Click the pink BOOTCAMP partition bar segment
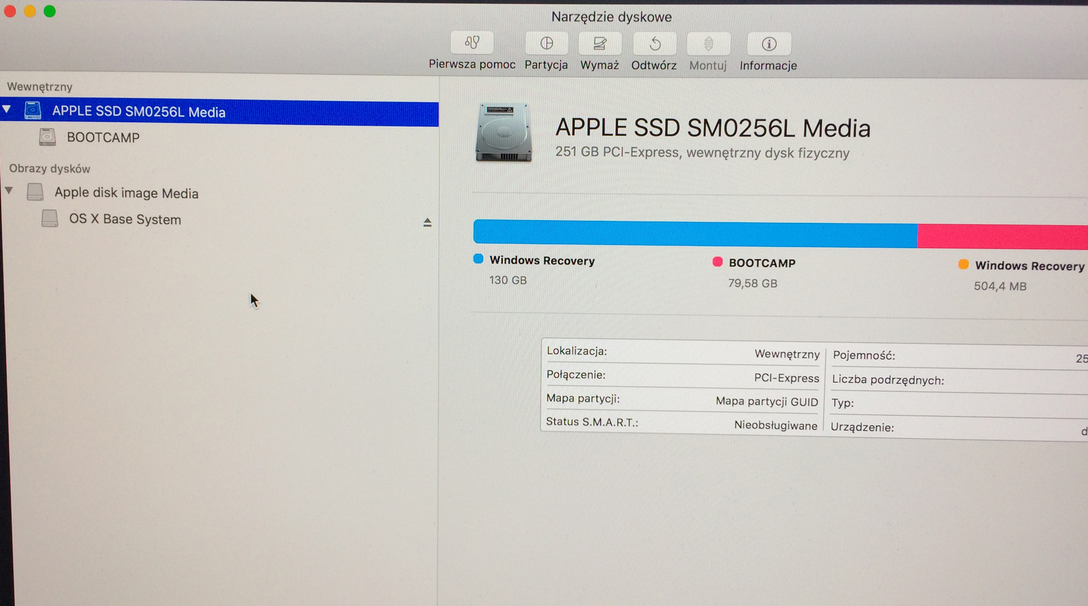The image size is (1088, 606). coord(1002,237)
